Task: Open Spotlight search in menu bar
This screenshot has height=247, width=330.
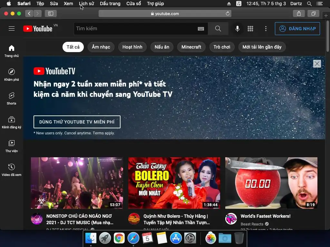Action: 309,4
